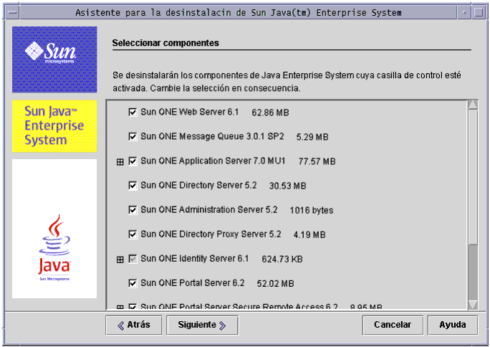This screenshot has width=490, height=347.
Task: Select Sun ONE Administration Server 5.2 label
Action: 208,210
